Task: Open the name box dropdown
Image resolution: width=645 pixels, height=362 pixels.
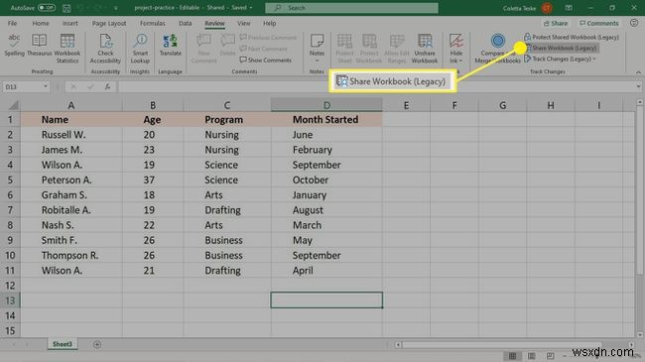Action: 46,87
